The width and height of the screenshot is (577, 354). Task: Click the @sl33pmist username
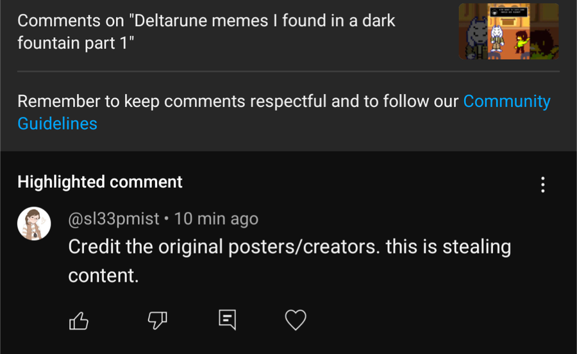click(113, 219)
